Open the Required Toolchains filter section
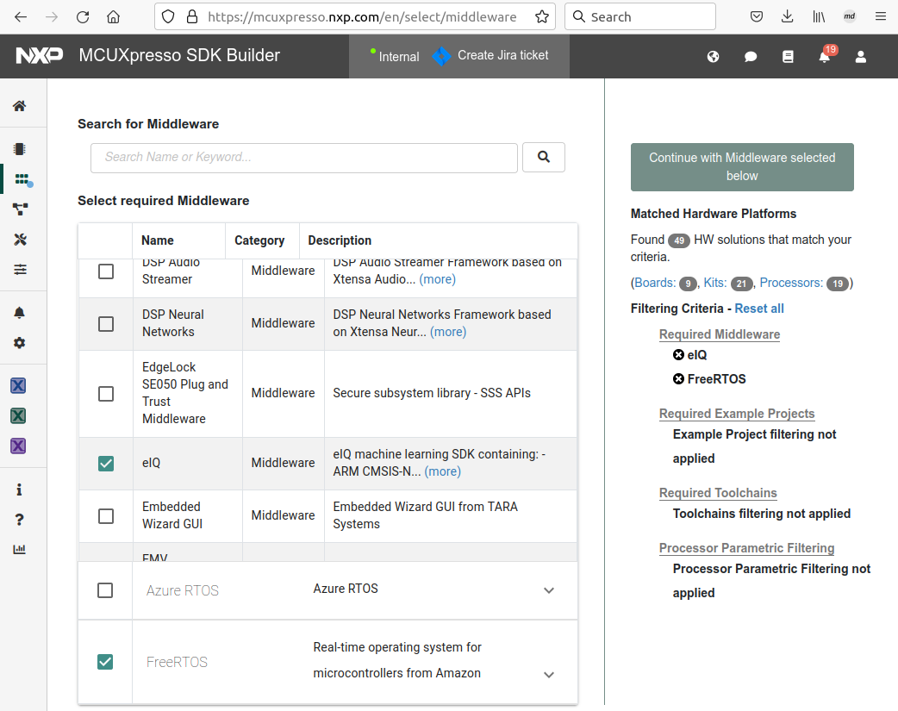The image size is (898, 711). [718, 493]
